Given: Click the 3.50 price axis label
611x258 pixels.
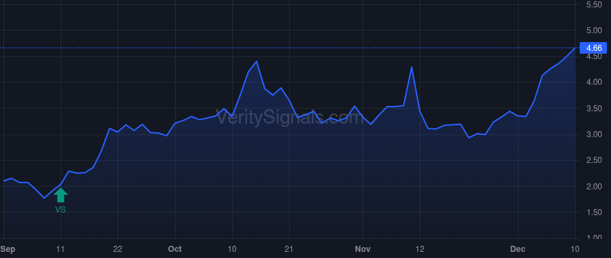Looking at the screenshot, I should click(x=594, y=109).
